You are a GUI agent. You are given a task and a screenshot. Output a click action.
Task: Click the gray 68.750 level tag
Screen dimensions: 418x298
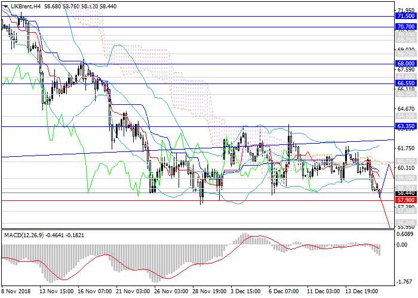pos(406,53)
